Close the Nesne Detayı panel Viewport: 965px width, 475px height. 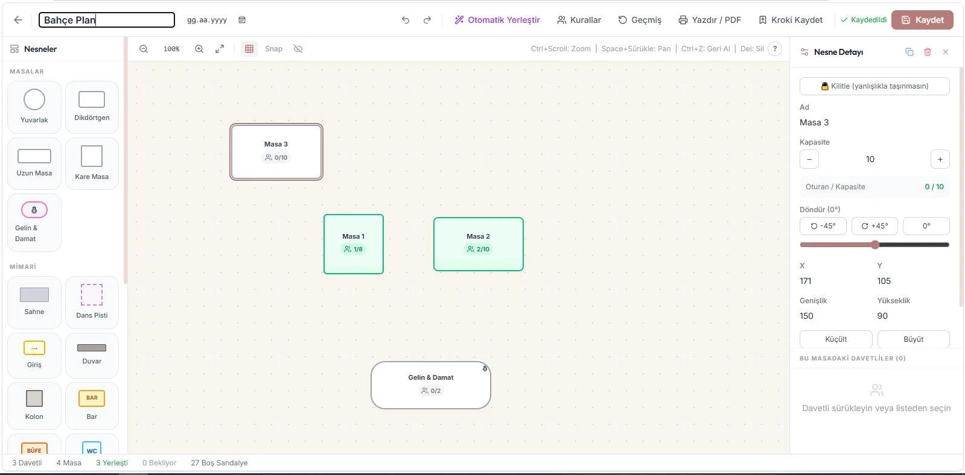click(946, 52)
